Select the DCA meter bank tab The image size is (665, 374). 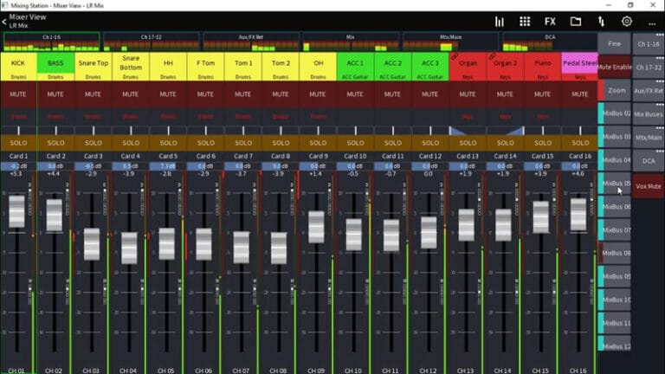(550, 42)
